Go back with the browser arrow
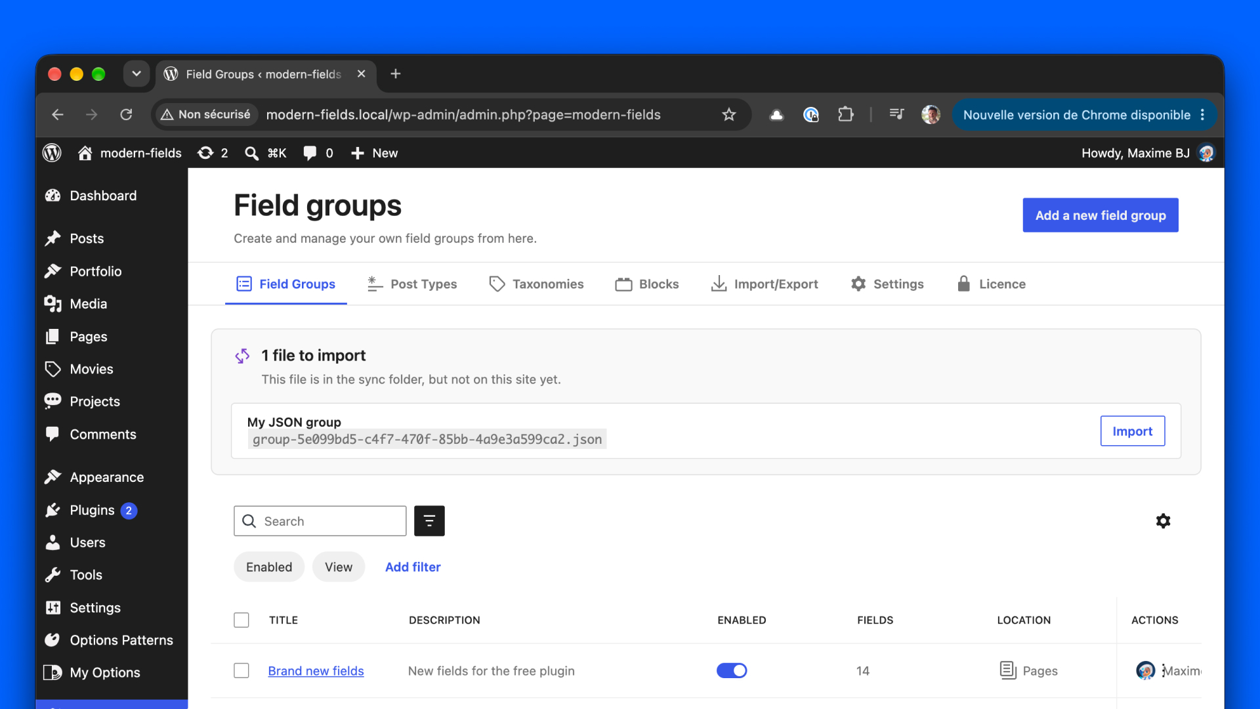 point(58,115)
